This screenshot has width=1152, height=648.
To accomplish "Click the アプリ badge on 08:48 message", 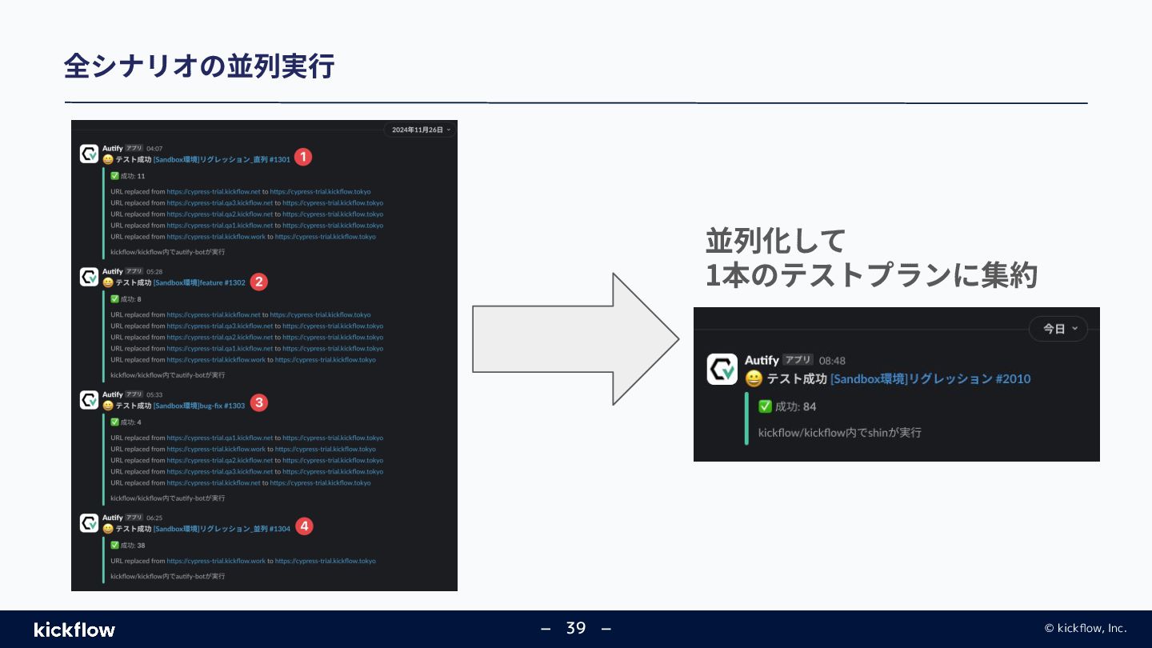I will pyautogui.click(x=798, y=360).
